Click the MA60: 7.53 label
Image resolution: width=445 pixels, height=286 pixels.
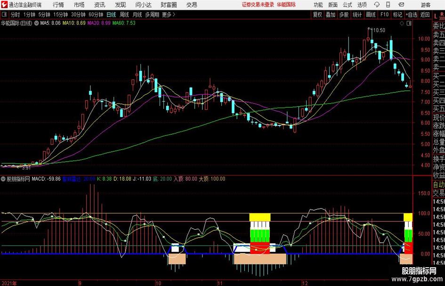coord(124,23)
